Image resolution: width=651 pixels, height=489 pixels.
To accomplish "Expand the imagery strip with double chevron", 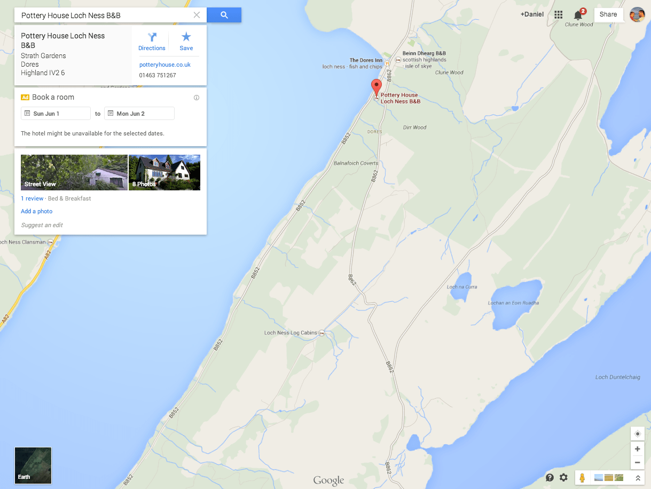I will [637, 478].
